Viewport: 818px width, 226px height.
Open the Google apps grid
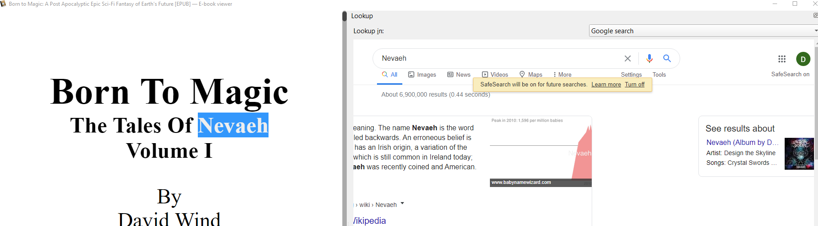tap(782, 59)
